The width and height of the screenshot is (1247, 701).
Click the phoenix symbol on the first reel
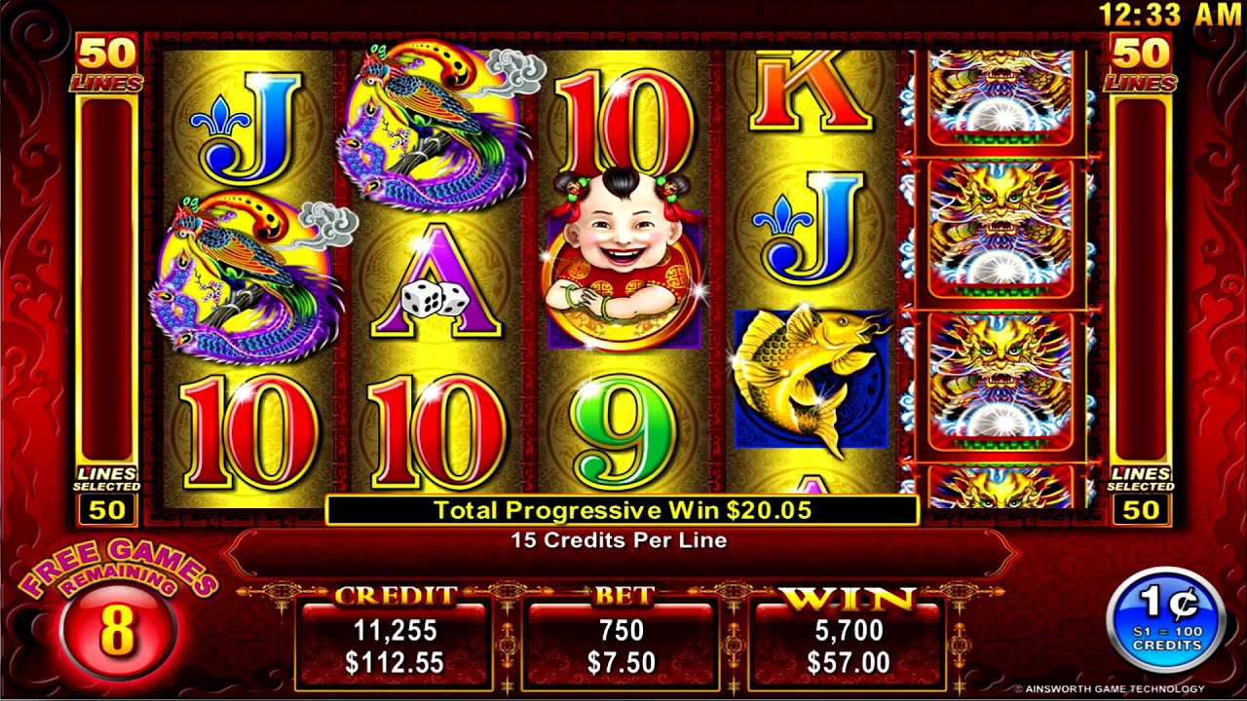(251, 279)
